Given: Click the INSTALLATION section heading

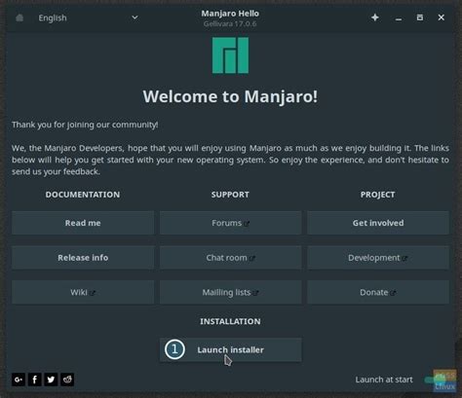Looking at the screenshot, I should pos(230,321).
